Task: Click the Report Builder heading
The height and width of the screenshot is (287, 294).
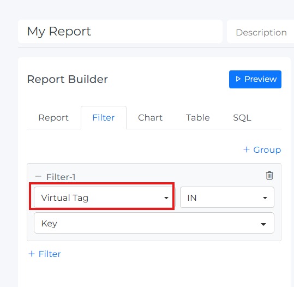Action: pyautogui.click(x=68, y=79)
